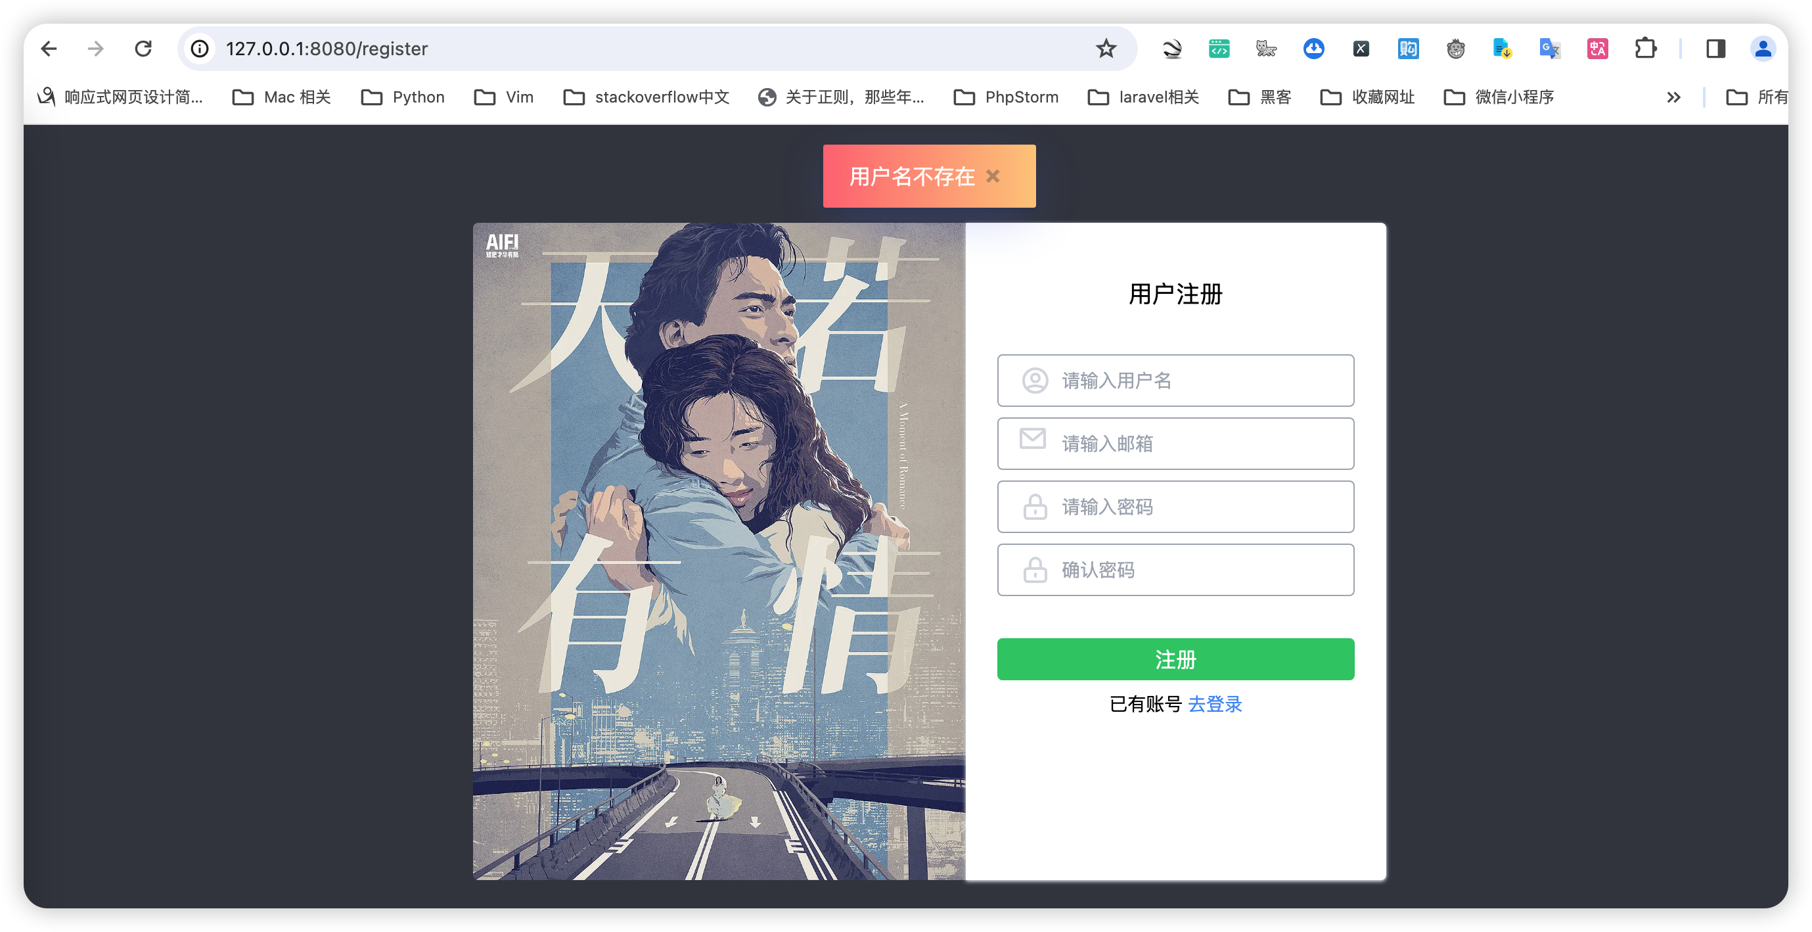Open the snow leopard extension icon
The image size is (1812, 932).
(x=1266, y=48)
